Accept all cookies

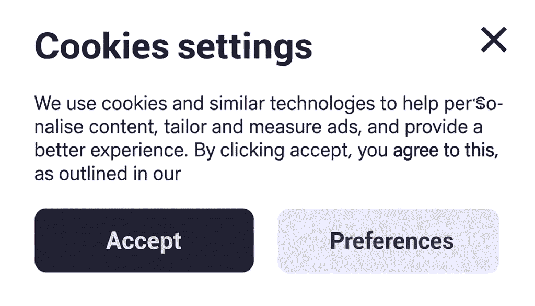click(x=144, y=240)
